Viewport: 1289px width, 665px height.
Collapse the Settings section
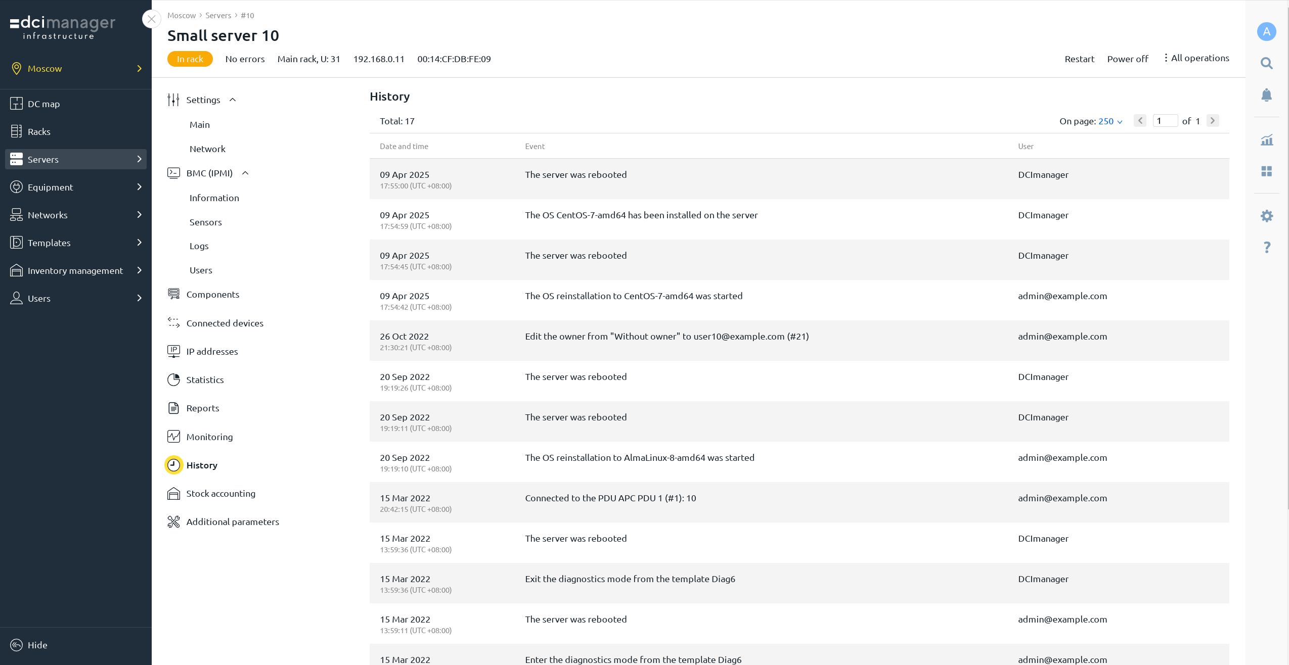coord(233,100)
